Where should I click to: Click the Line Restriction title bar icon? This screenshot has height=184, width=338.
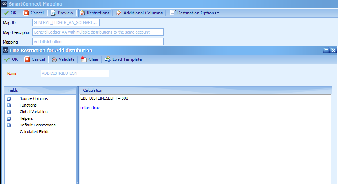pos(6,50)
